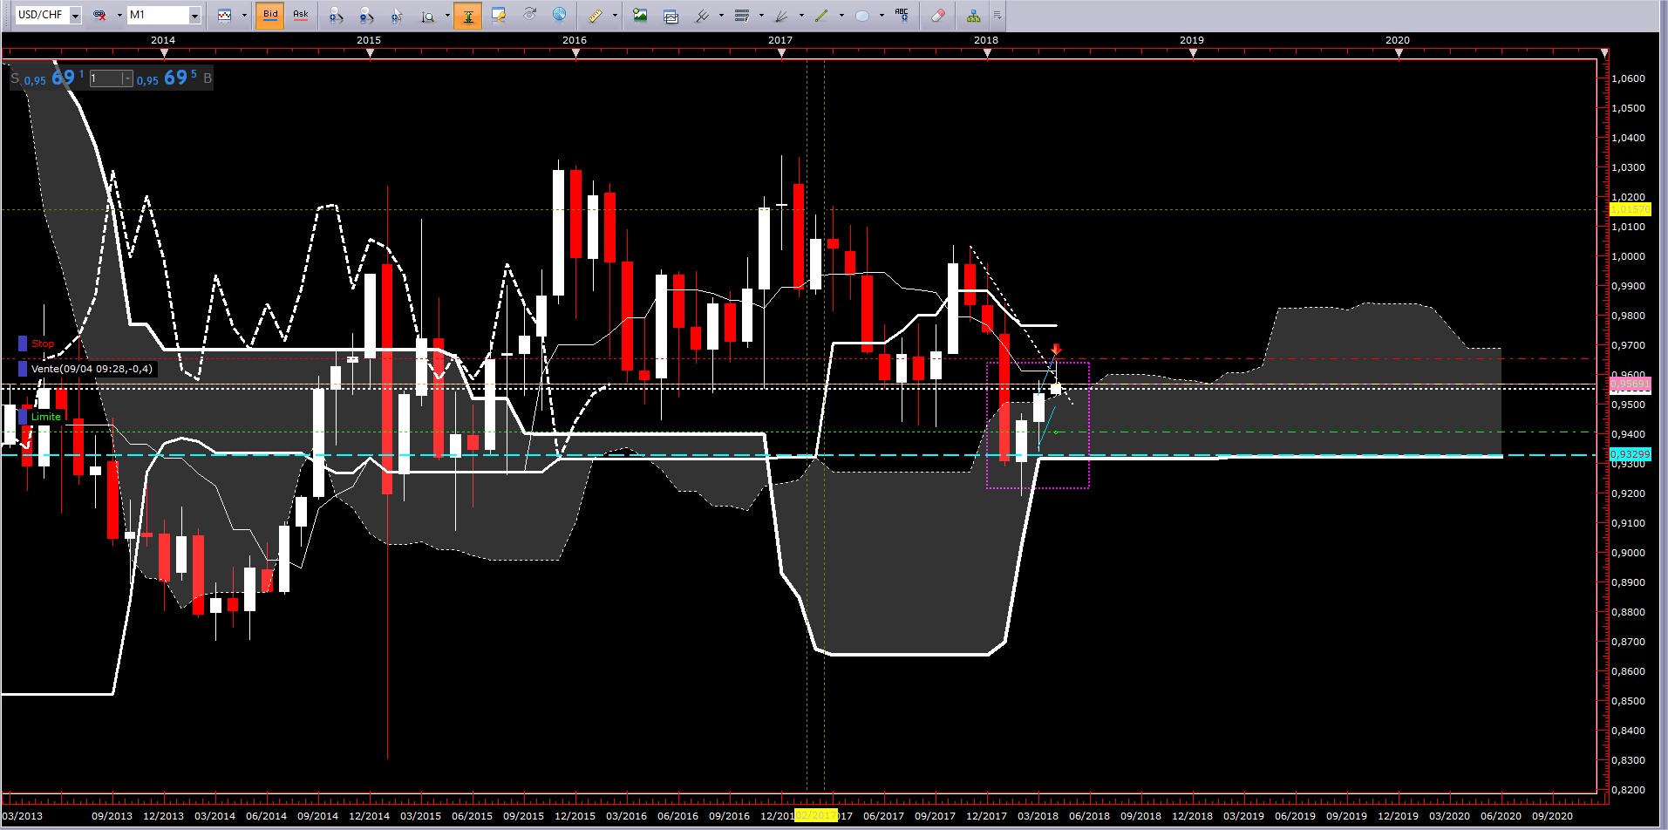The height and width of the screenshot is (830, 1668).
Task: Toggle the Bid price button
Action: (x=270, y=15)
